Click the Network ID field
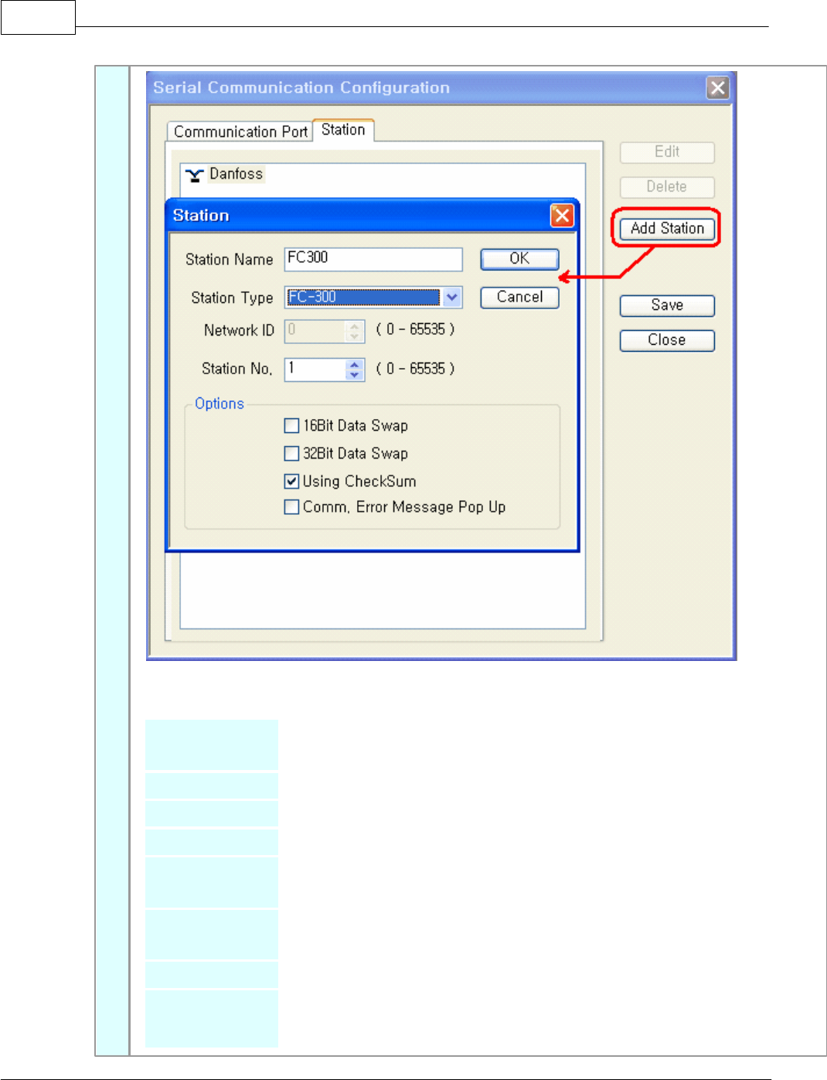827x1080 pixels. (315, 331)
